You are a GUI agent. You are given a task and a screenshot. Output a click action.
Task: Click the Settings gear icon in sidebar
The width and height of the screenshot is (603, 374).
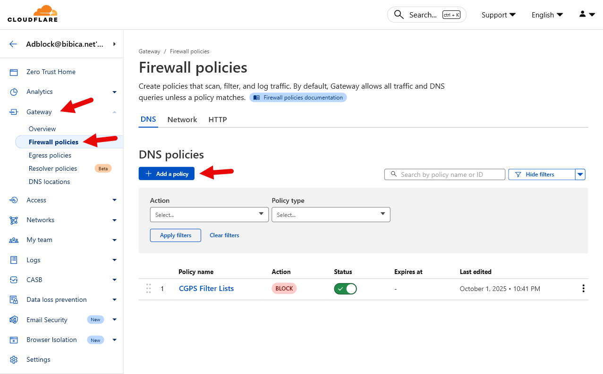click(14, 359)
